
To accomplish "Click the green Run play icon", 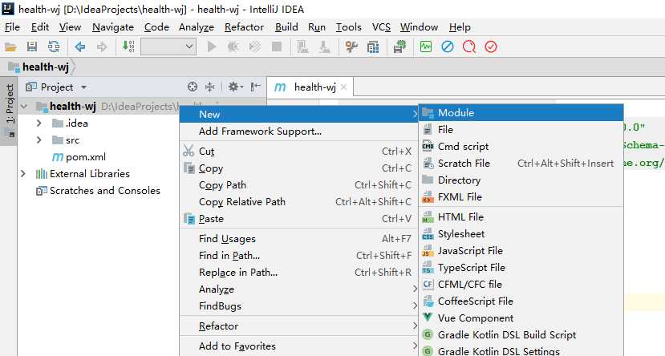I will [211, 47].
